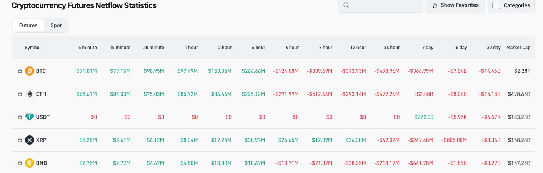Screen dimensions: 543x173
Task: Favorite ETH with its star icon
Action: coord(20,94)
